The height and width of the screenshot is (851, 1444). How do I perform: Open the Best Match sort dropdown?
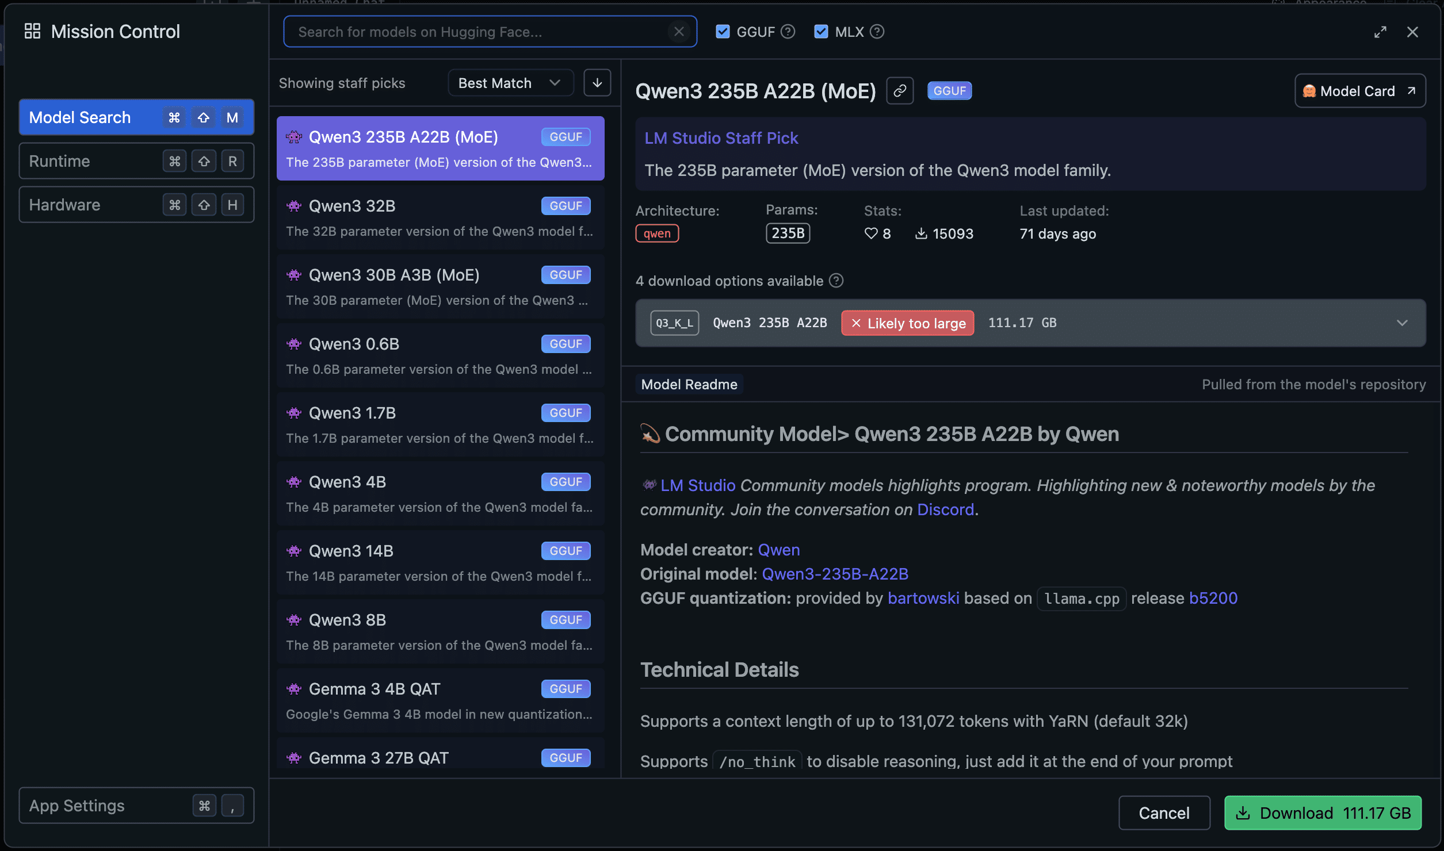pyautogui.click(x=510, y=83)
